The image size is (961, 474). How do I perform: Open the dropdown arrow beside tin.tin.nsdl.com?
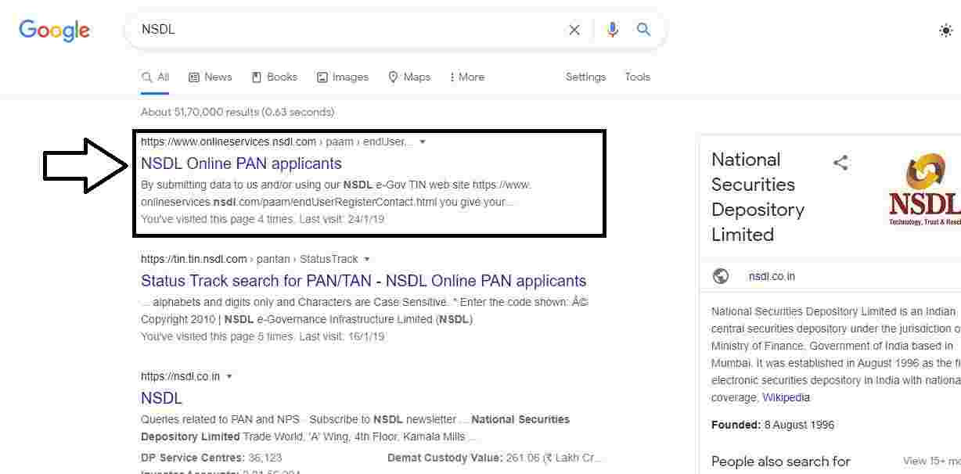click(x=367, y=259)
